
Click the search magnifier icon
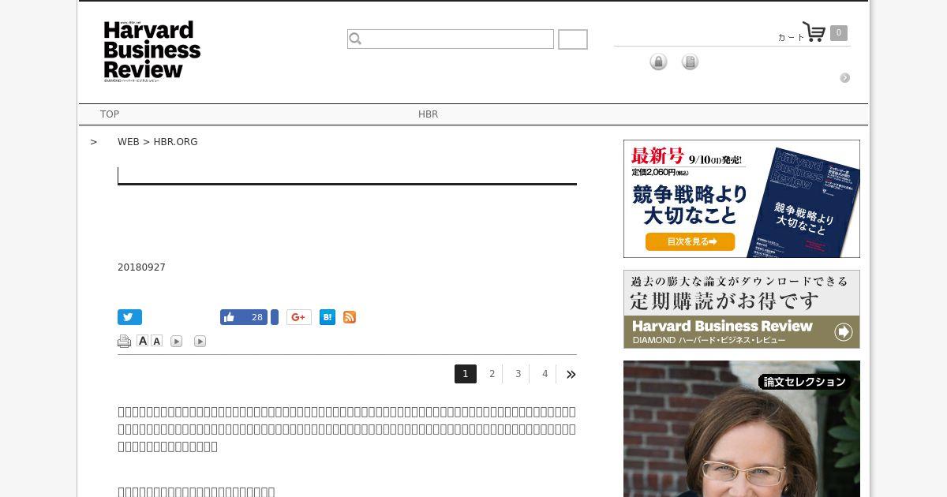355,39
